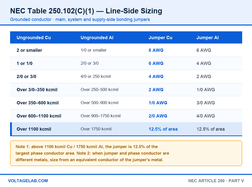Click the highlighted 'Over 1100 kcmil' cell
Screen dimensions: 252x187
click(34, 129)
